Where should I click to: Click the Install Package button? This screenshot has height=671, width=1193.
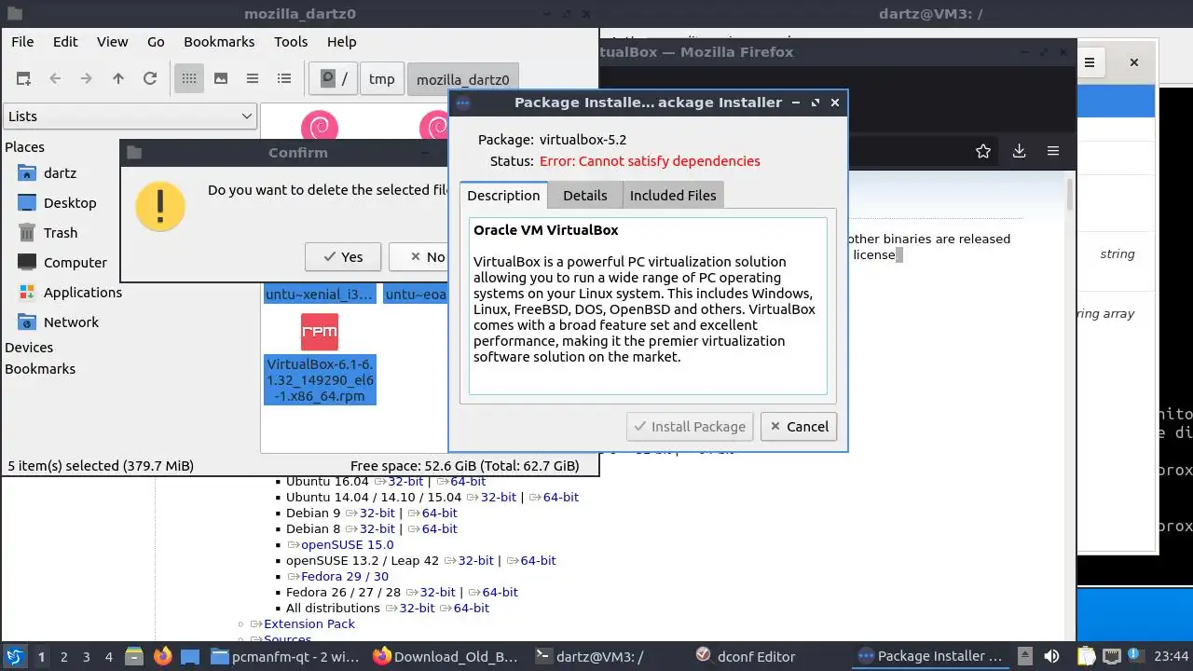pos(690,427)
